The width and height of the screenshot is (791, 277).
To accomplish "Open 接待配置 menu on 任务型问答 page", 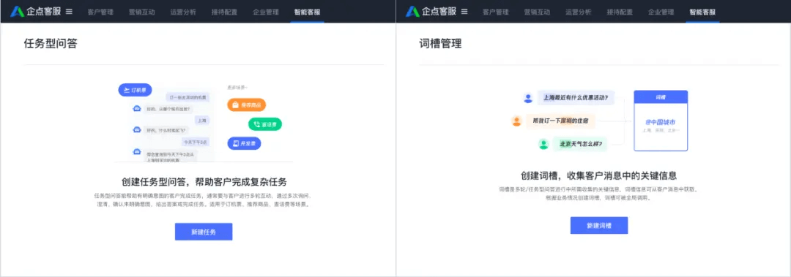I will point(225,12).
